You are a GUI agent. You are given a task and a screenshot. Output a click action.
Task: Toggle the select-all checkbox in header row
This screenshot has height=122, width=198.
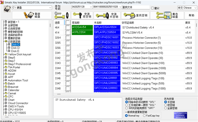68,22
